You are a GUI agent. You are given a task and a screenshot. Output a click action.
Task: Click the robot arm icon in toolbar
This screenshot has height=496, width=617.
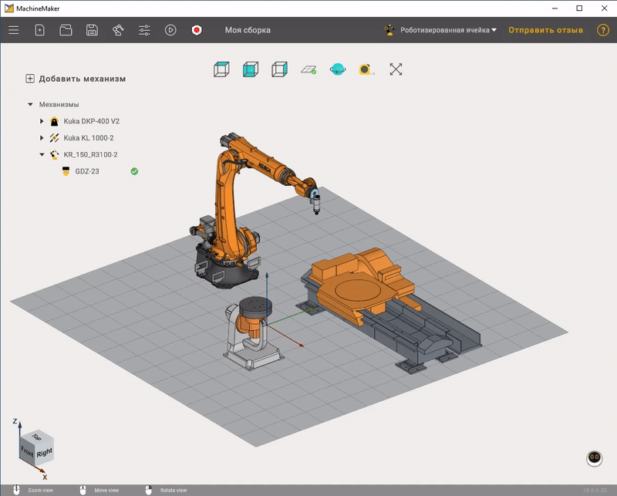(118, 30)
